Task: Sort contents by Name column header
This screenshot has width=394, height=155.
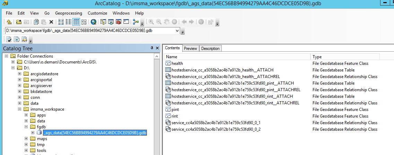Action: 237,57
